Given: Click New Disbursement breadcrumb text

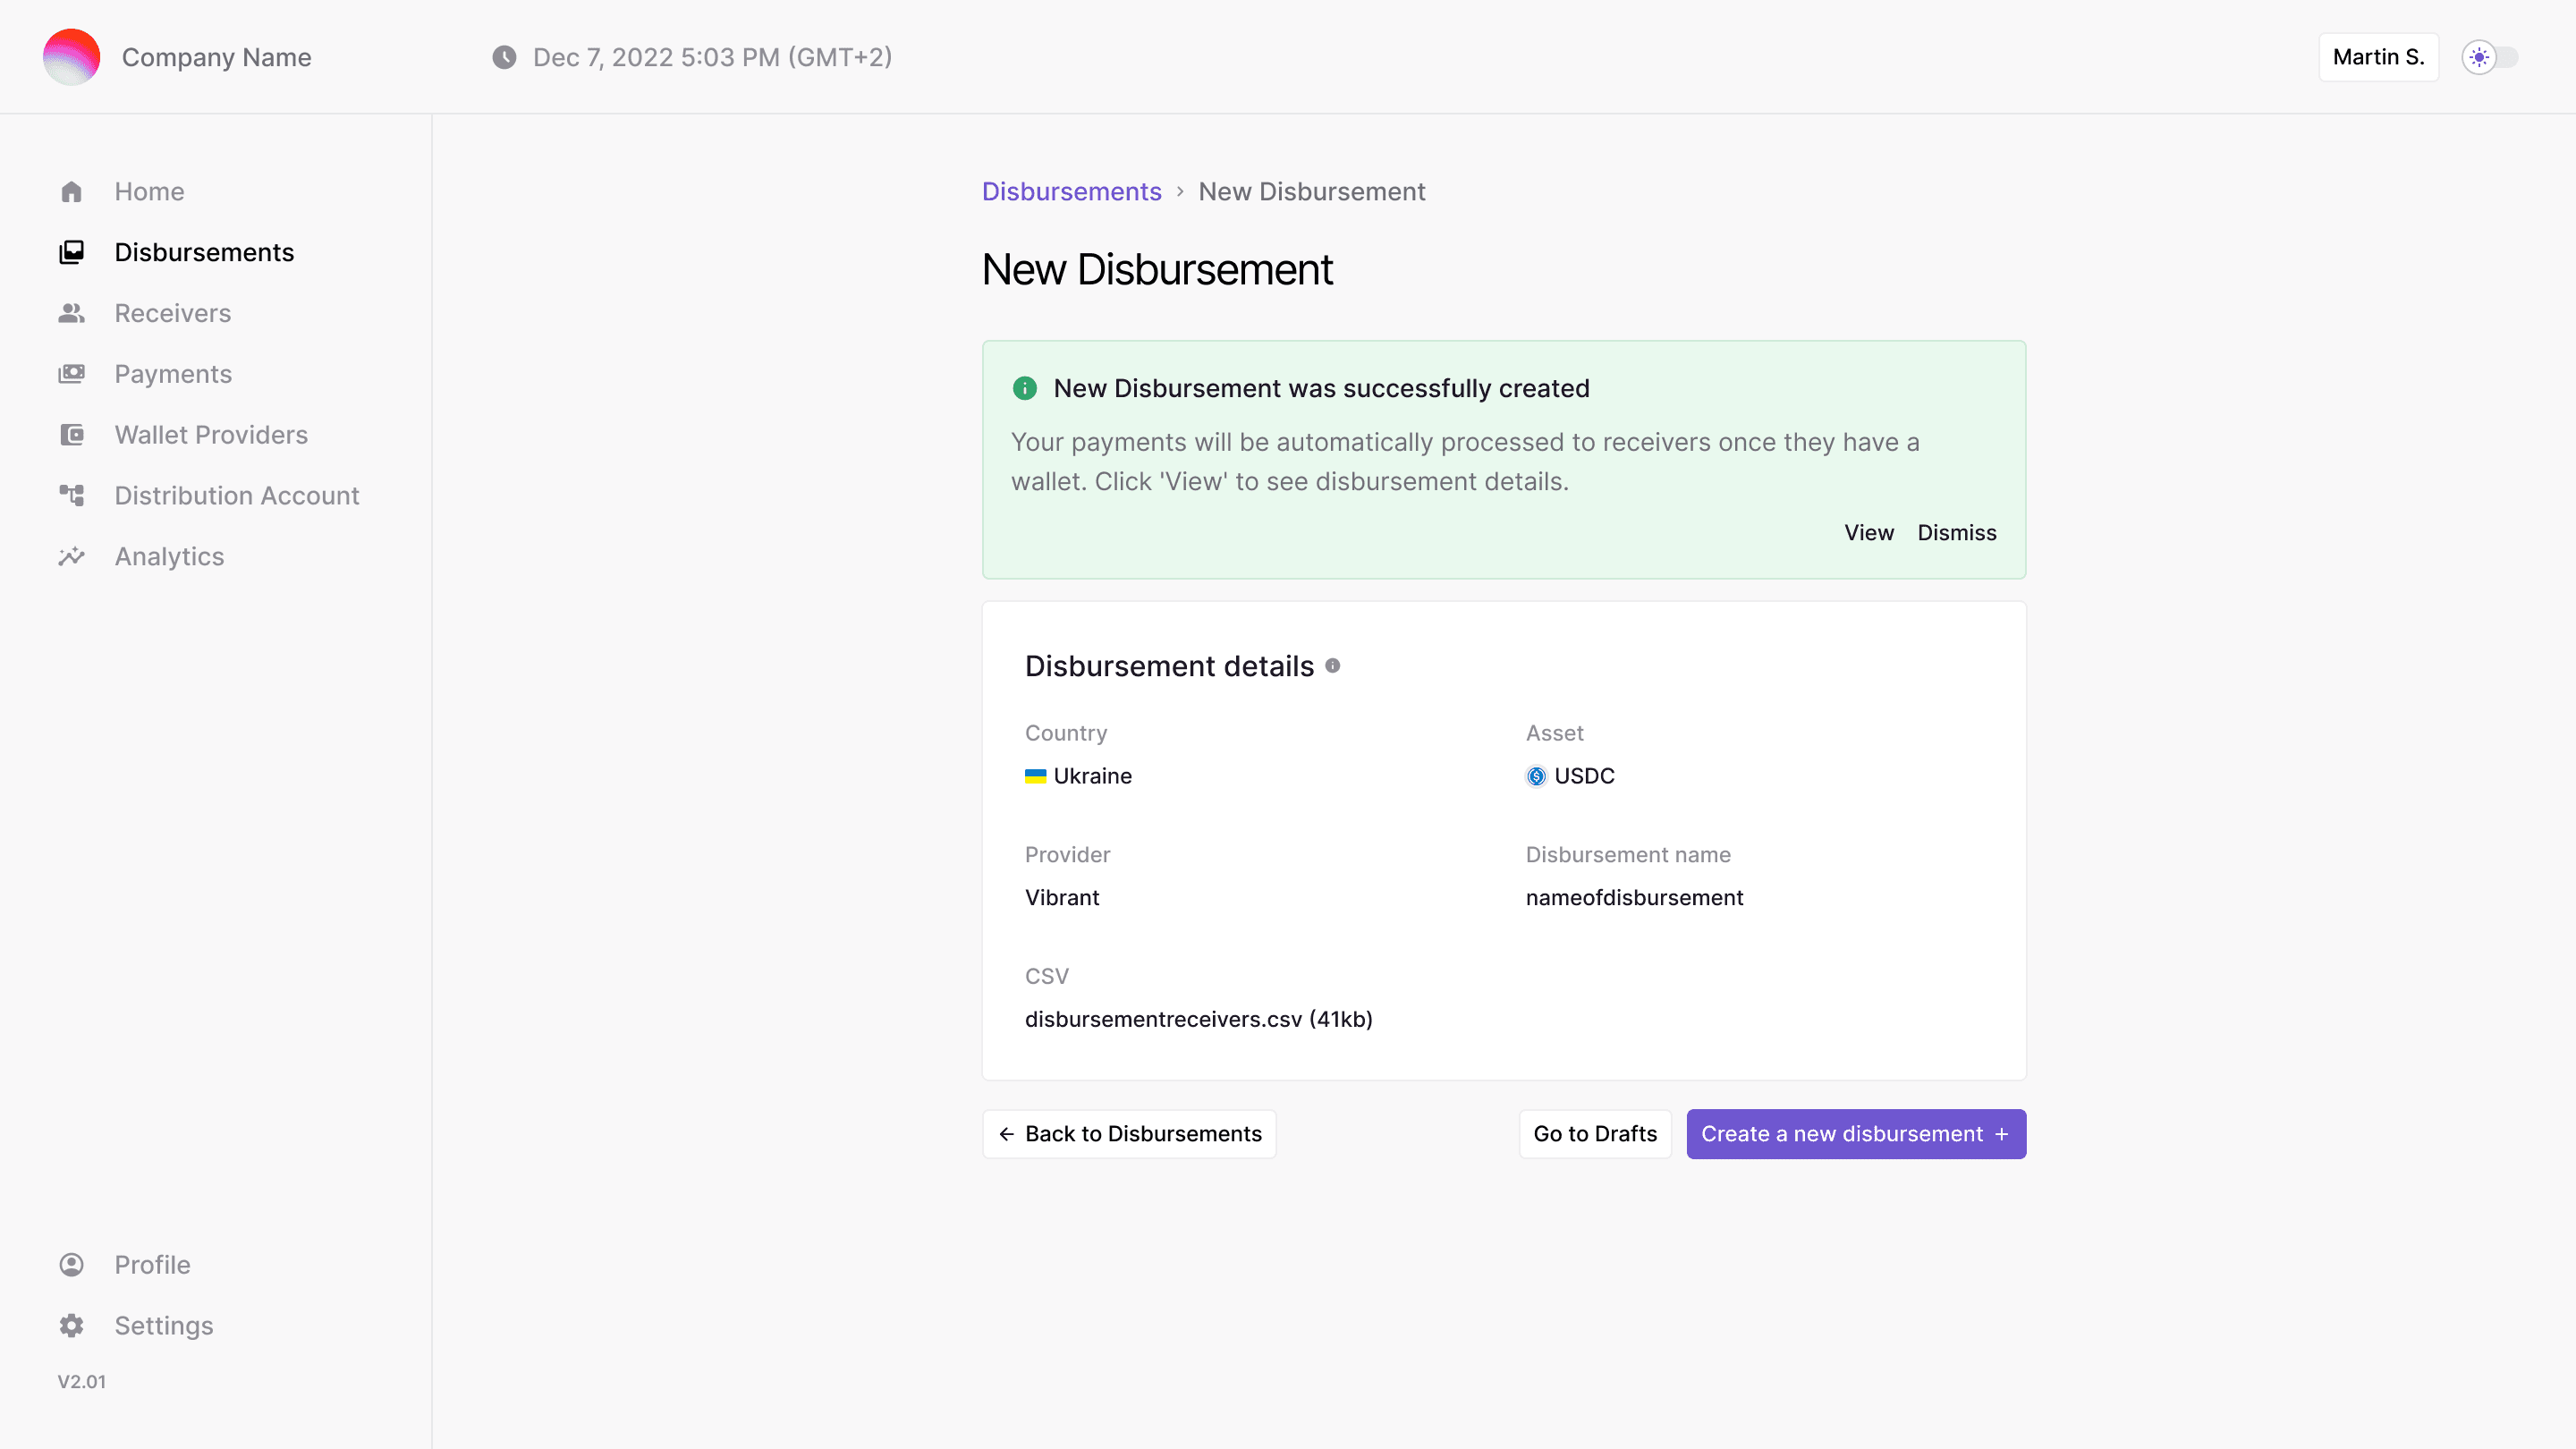Looking at the screenshot, I should click(x=1312, y=191).
